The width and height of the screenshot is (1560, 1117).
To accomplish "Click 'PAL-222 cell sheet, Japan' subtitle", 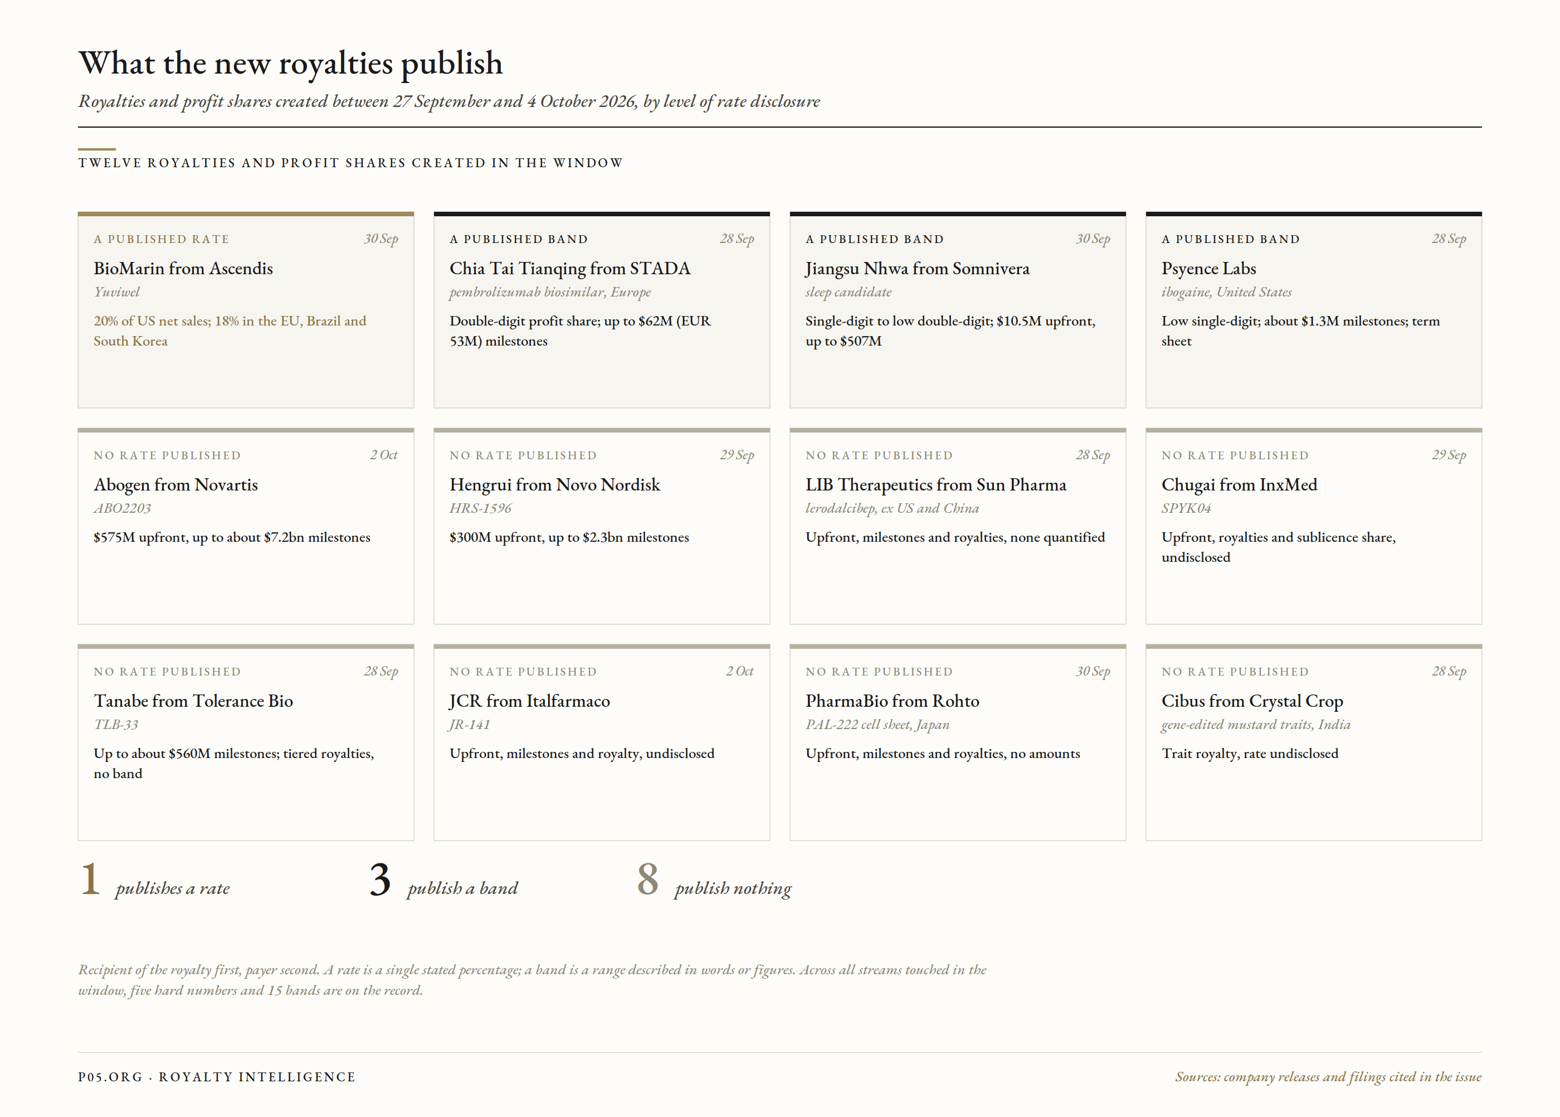I will 877,724.
